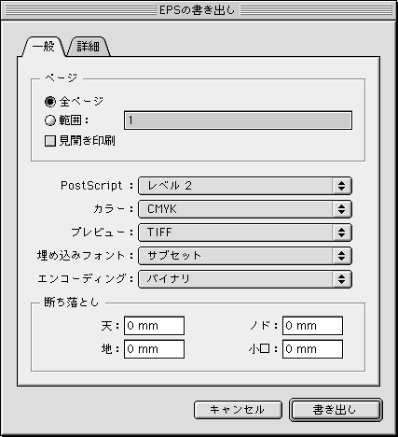This screenshot has width=398, height=437.
Task: Open the 埋め込みフォント dropdown
Action: pyautogui.click(x=245, y=256)
